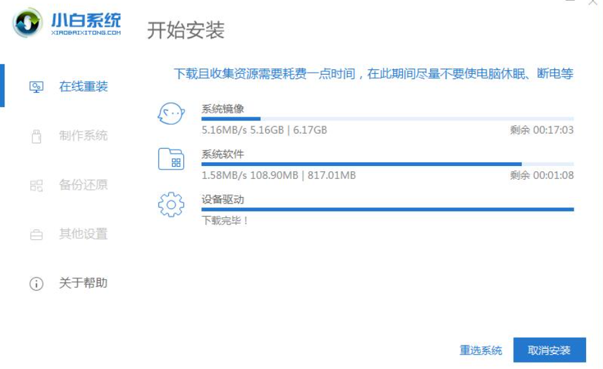Open the 在线重装 sidebar tab
The height and width of the screenshot is (369, 603).
point(83,87)
